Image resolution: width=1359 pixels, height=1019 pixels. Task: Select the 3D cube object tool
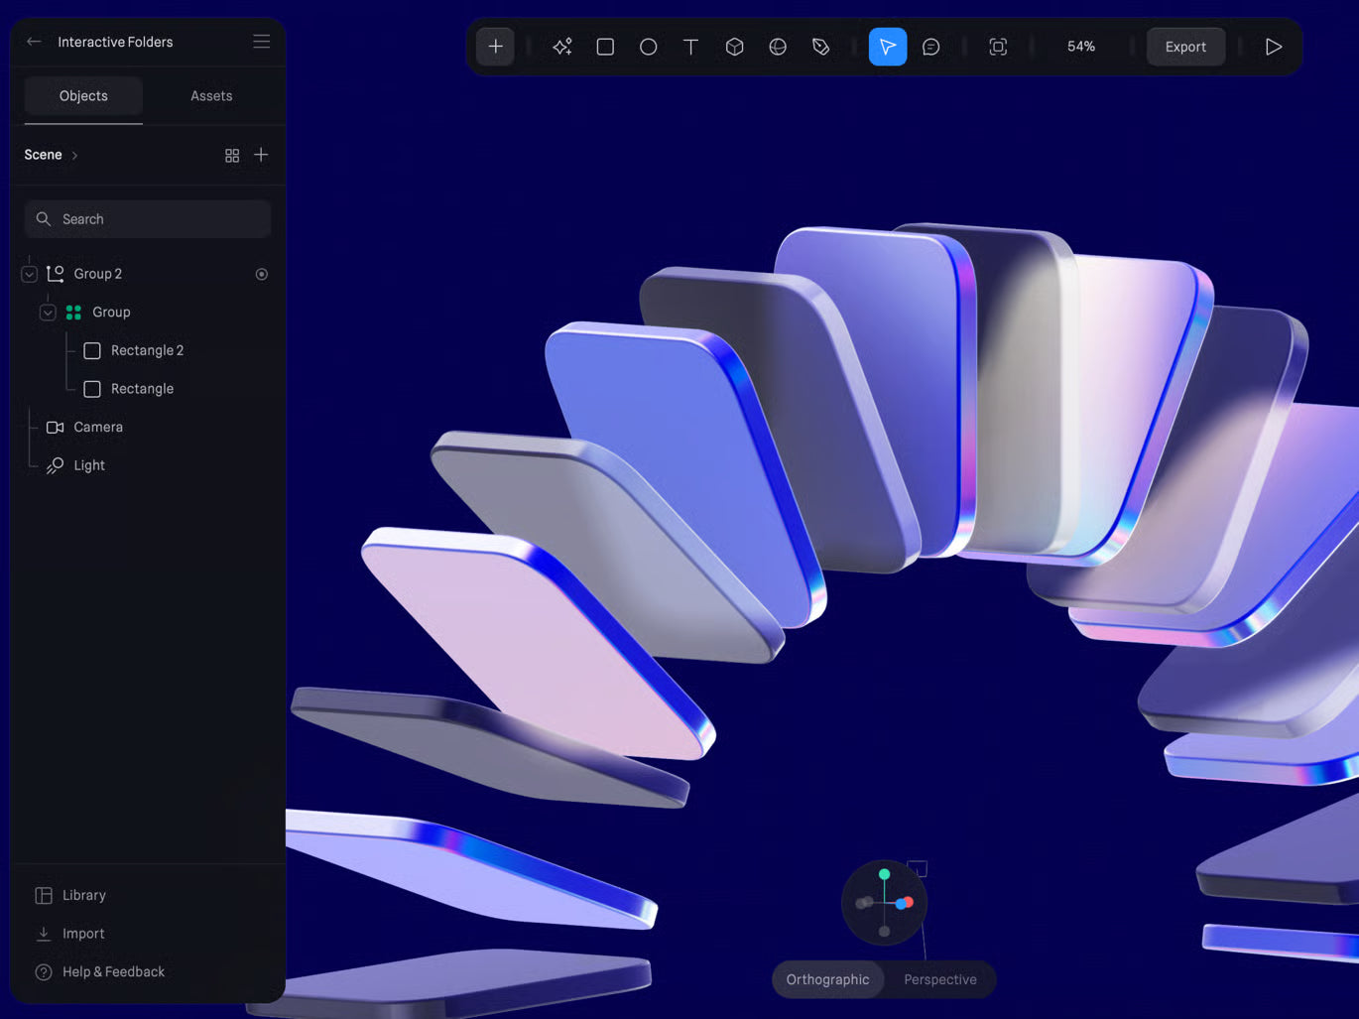pyautogui.click(x=734, y=47)
